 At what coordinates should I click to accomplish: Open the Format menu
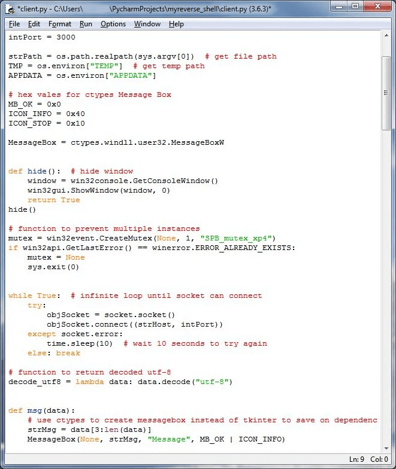60,24
